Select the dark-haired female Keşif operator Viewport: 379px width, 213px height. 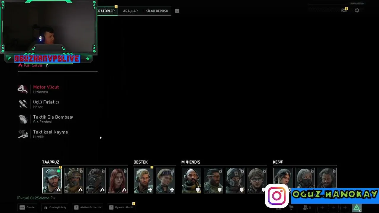point(283,177)
